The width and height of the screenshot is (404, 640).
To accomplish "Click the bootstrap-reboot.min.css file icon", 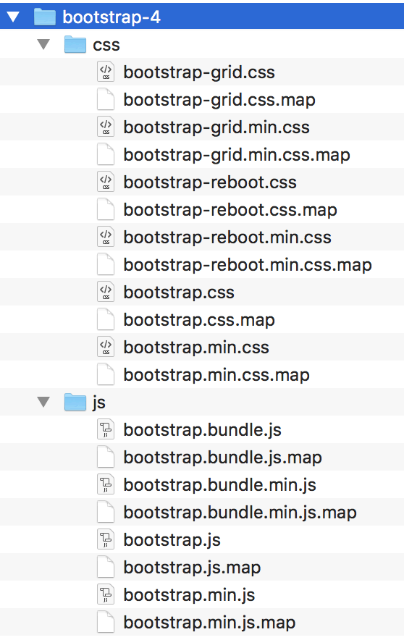I will tap(106, 237).
